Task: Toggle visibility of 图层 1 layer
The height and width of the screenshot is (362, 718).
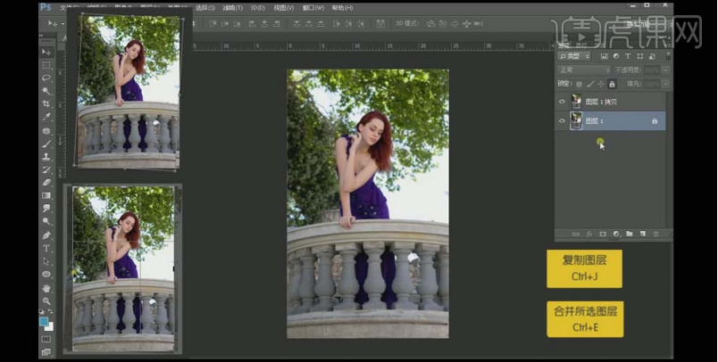Action: click(562, 120)
